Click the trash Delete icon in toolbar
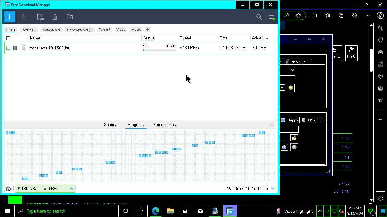 (55, 17)
